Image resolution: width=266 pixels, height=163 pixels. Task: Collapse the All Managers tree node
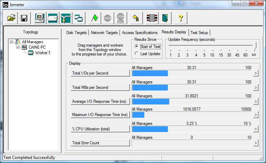(11, 42)
